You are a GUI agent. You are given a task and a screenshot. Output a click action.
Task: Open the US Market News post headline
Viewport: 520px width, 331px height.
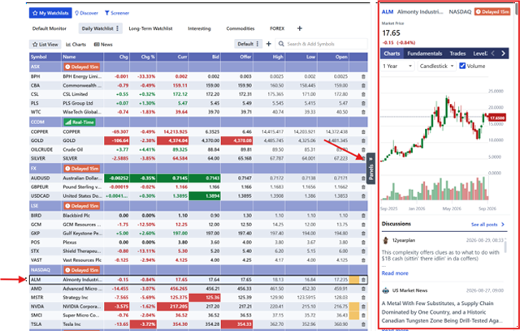[x=442, y=312]
